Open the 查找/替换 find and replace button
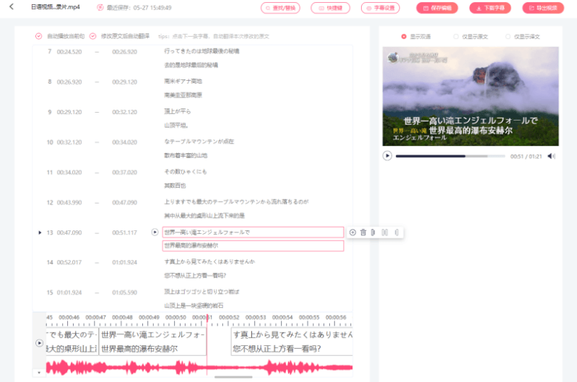The image size is (577, 382). (x=280, y=8)
